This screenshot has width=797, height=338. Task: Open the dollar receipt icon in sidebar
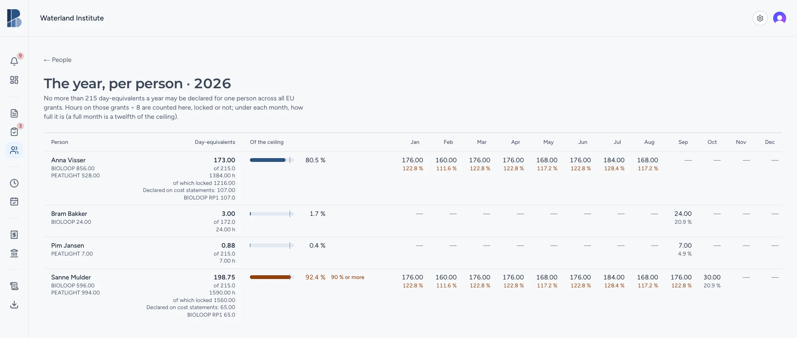[x=14, y=235]
